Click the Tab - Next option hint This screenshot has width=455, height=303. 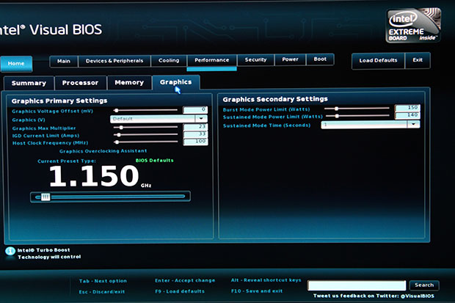(103, 281)
